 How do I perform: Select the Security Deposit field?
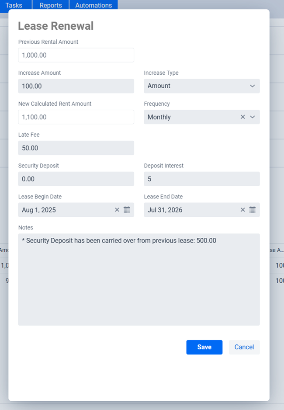pyautogui.click(x=76, y=179)
